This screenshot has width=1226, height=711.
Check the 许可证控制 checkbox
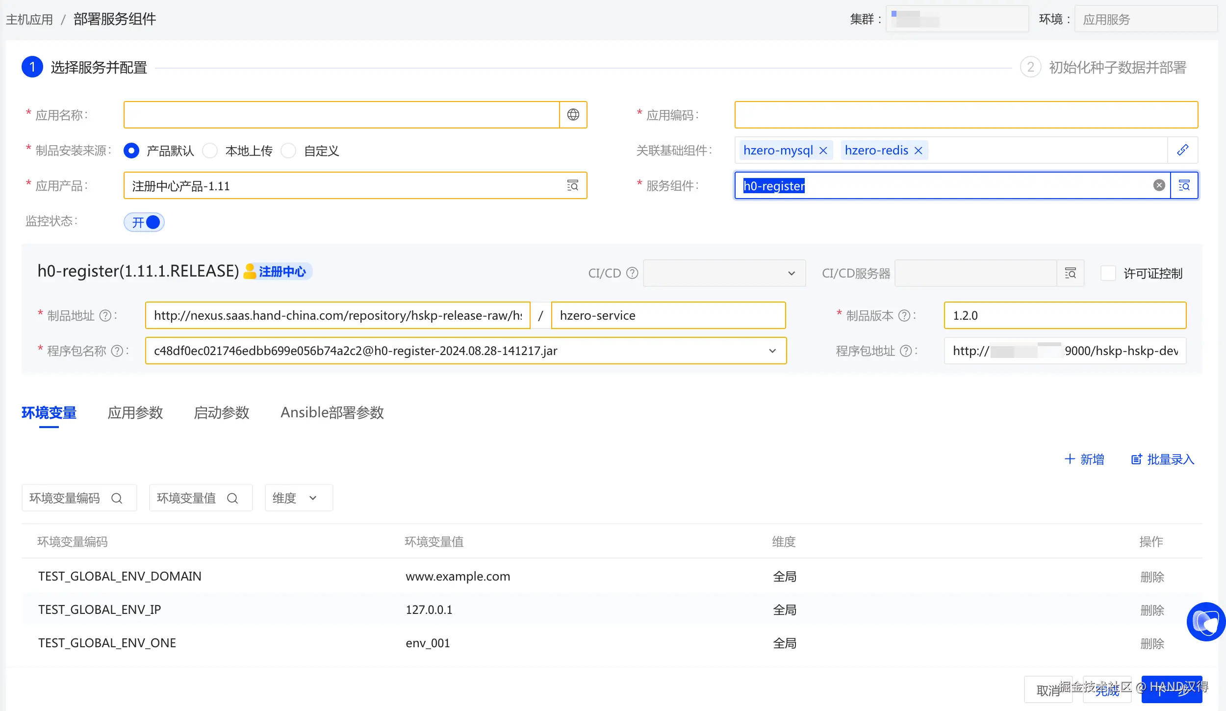(x=1108, y=273)
